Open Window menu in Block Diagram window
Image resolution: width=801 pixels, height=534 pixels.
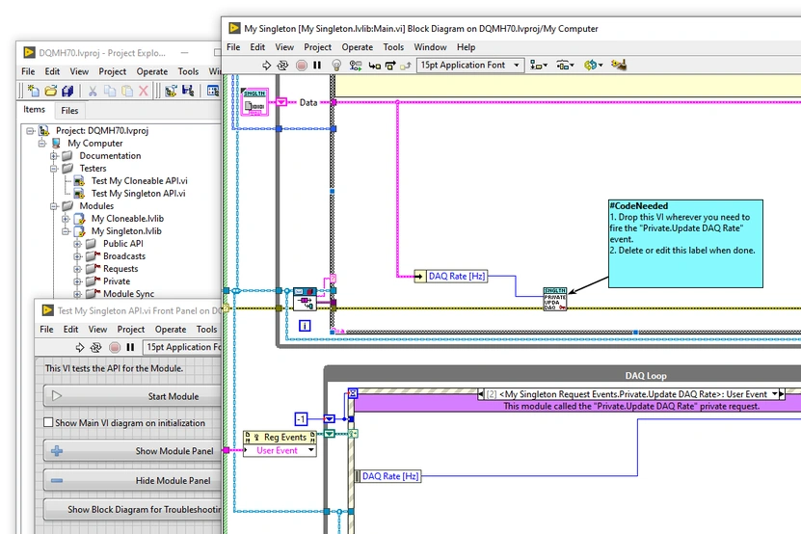coord(430,47)
